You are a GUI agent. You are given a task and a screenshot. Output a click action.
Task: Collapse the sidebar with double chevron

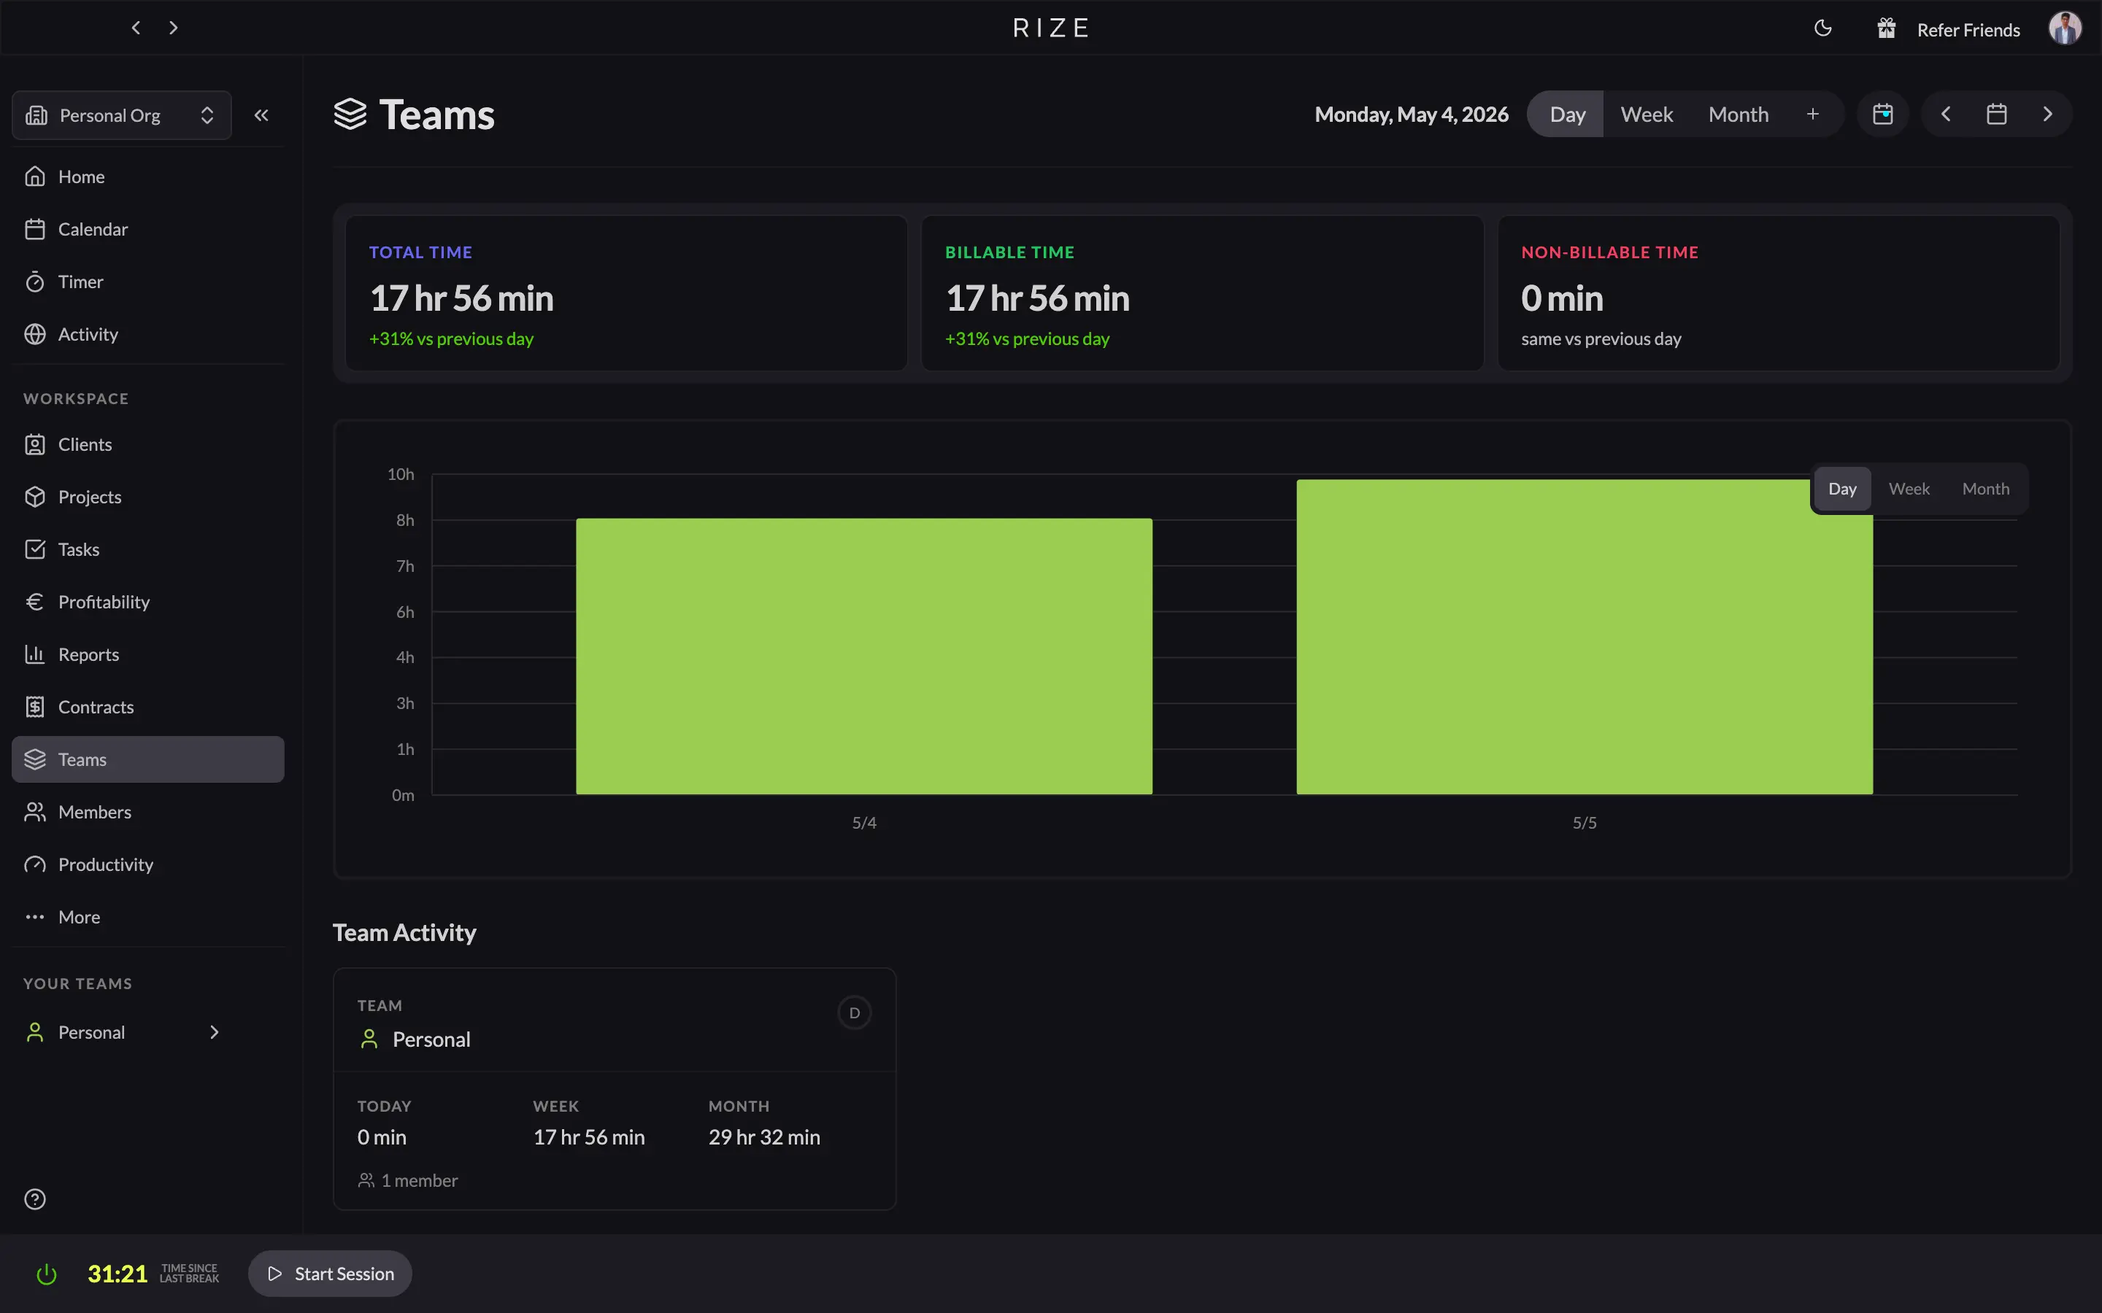point(261,115)
